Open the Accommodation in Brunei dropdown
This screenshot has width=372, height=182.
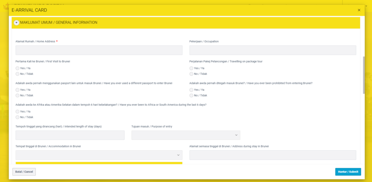[x=99, y=155]
